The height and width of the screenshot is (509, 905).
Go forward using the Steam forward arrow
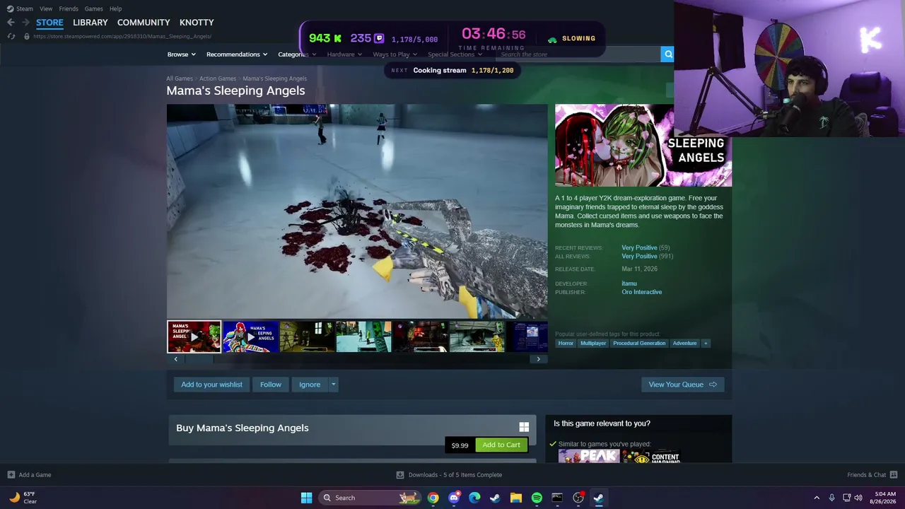coord(25,23)
